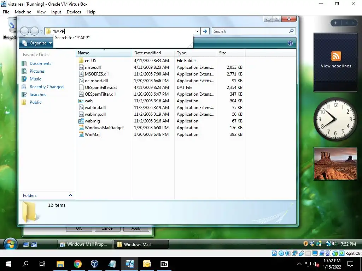Open the Organize dropdown menu
This screenshot has width=362, height=271.
(37, 43)
